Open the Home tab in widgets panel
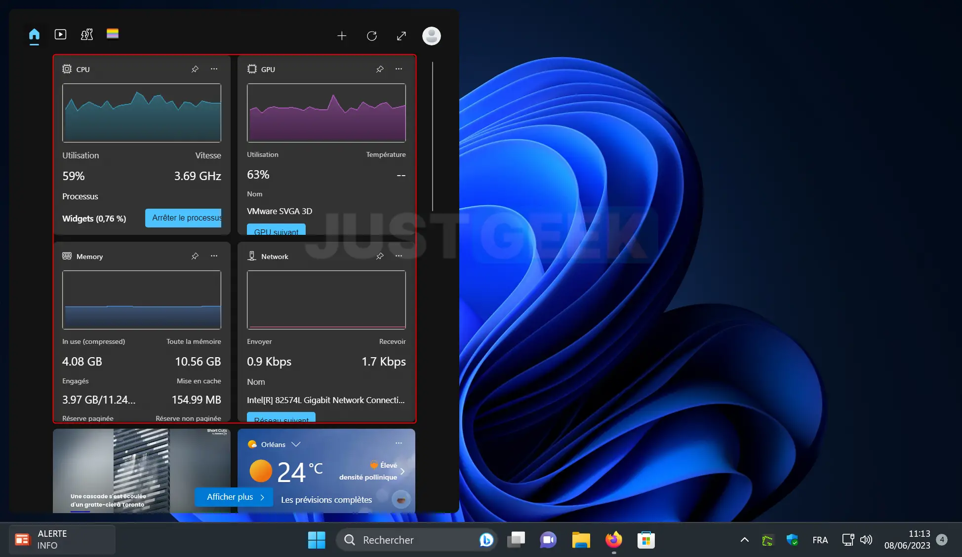Viewport: 962px width, 557px height. click(34, 35)
